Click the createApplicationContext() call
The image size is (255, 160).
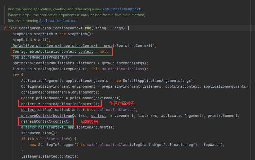(70, 104)
